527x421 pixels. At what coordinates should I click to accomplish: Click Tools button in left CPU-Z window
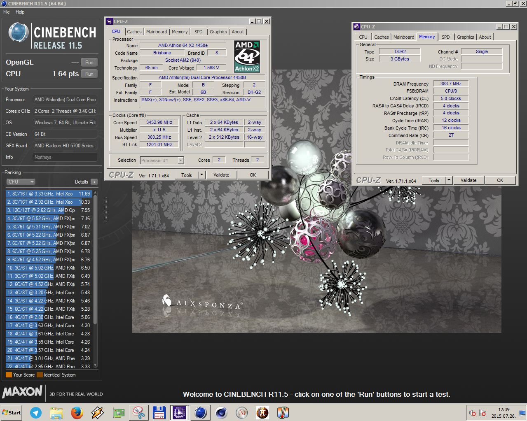(x=187, y=175)
